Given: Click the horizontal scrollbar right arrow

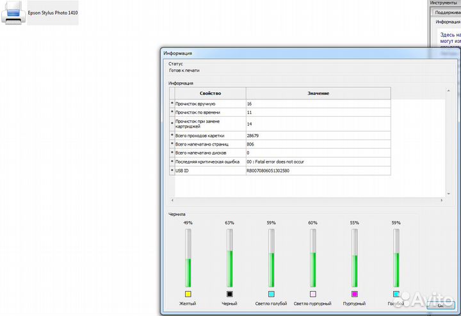Looking at the screenshot, I should (x=441, y=201).
